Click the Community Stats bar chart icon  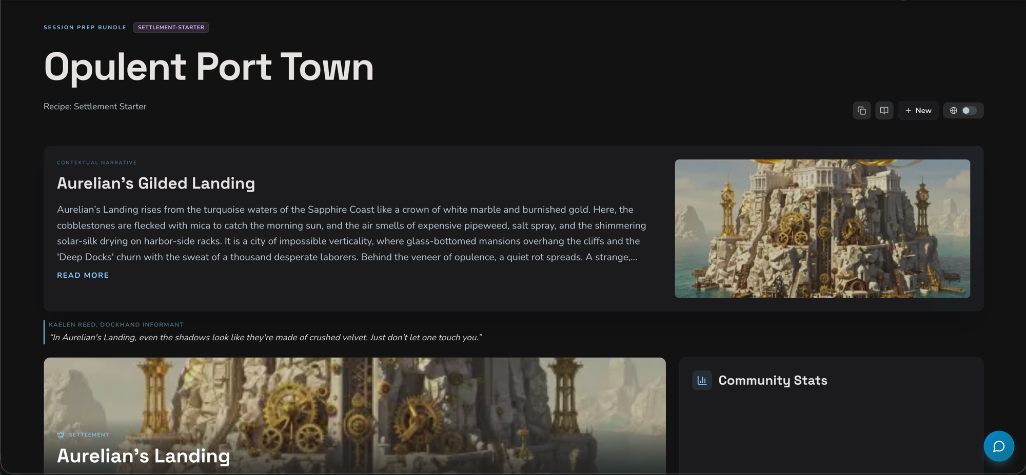[702, 380]
